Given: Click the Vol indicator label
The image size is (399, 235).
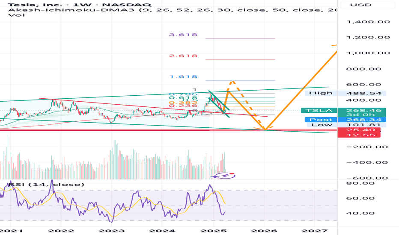Looking at the screenshot, I should coord(17,15).
